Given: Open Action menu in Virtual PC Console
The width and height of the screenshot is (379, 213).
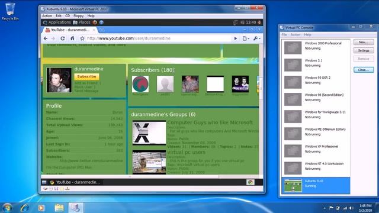Looking at the screenshot, I should [296, 35].
